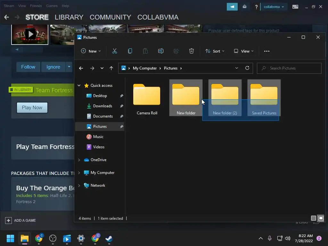Open the Steam menu
Viewport: 328px width, 246px height.
click(9, 6)
